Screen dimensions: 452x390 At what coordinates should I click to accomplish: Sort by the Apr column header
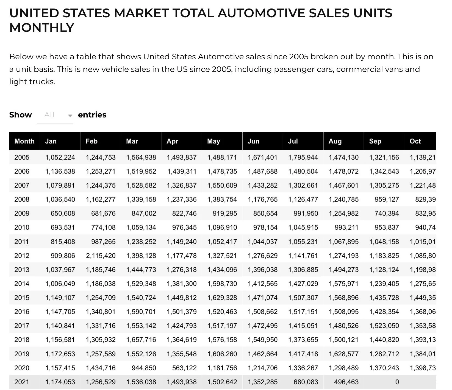(182, 141)
